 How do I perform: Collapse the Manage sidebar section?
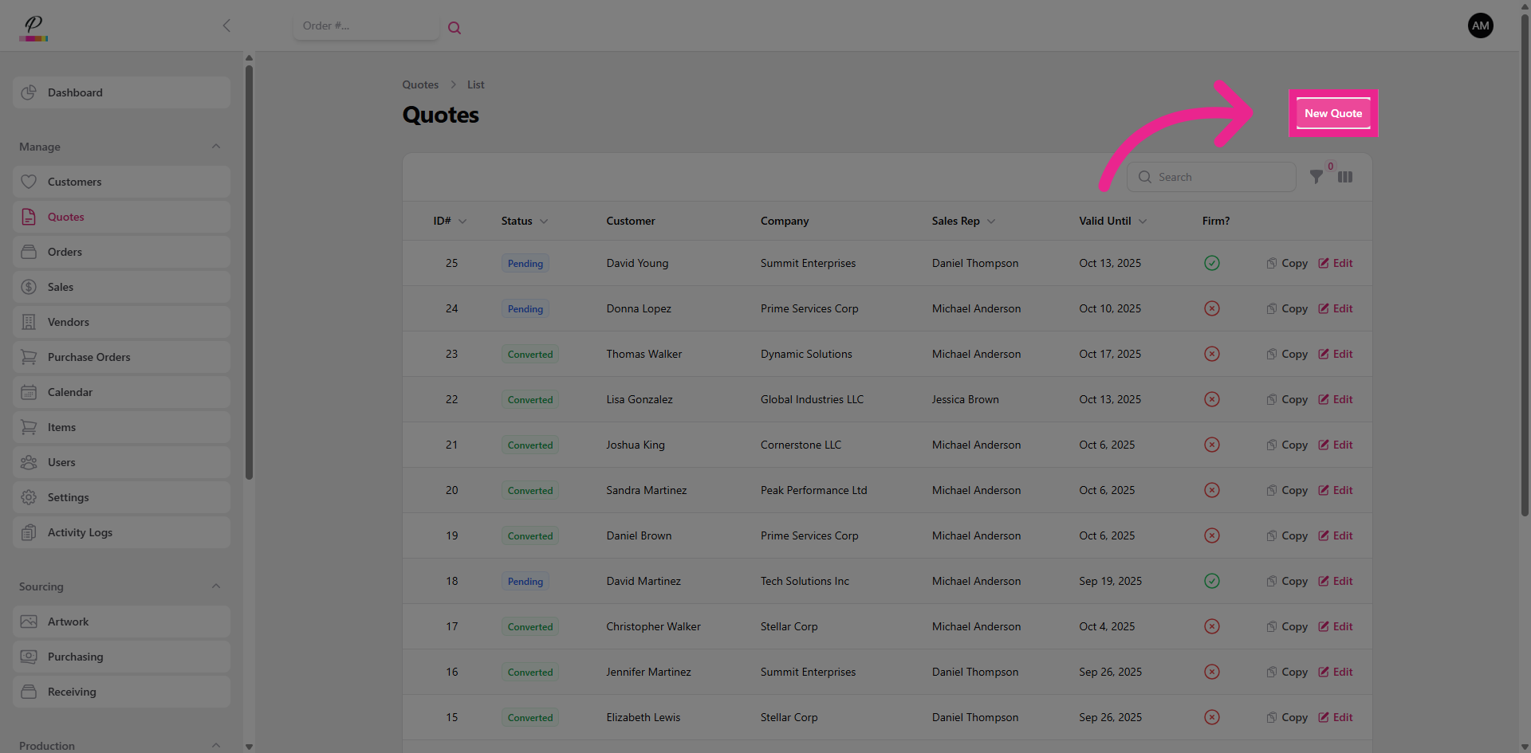pos(216,147)
